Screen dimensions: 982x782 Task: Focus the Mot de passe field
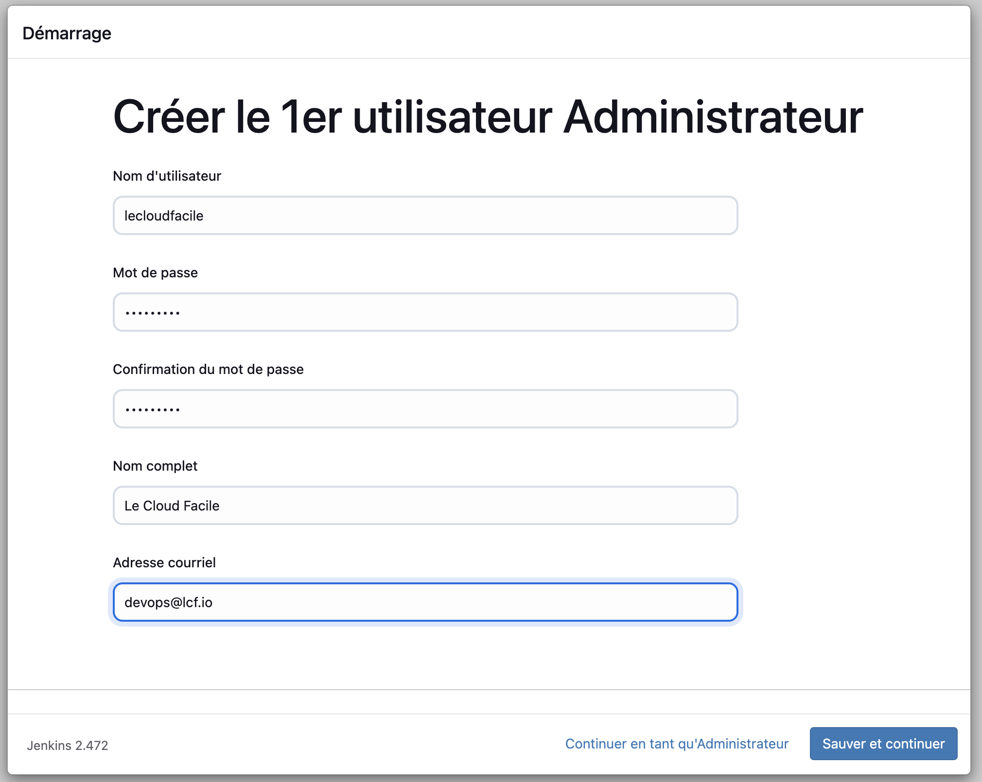click(425, 312)
